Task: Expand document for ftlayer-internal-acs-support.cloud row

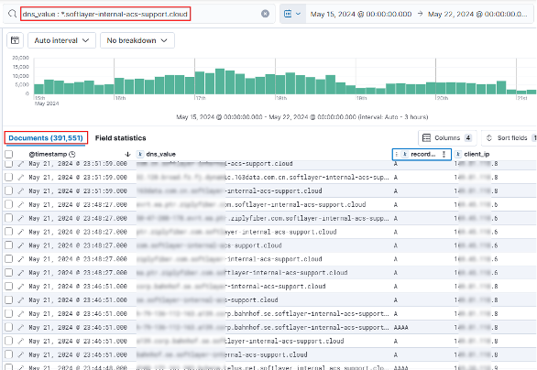Action: [x=21, y=273]
